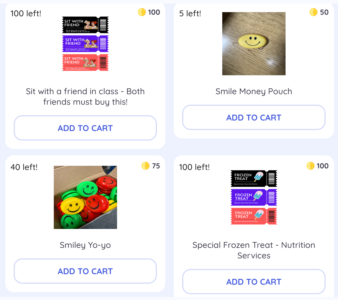Click the Smile Money Pouch title
Image resolution: width=338 pixels, height=300 pixels.
tap(254, 91)
